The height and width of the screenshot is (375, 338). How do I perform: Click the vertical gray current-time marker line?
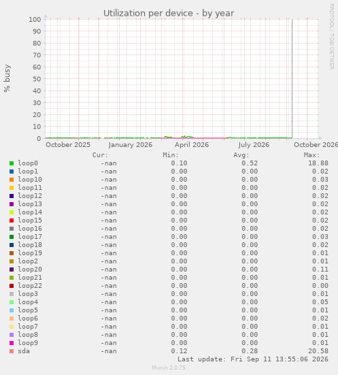[292, 78]
